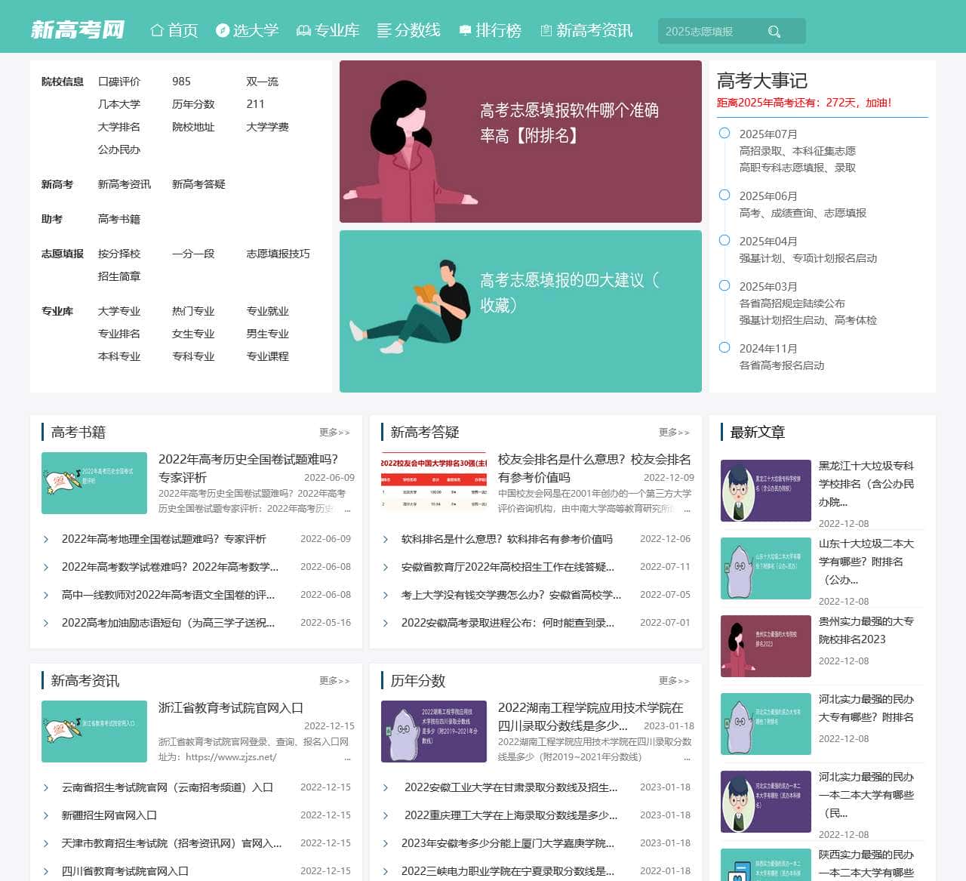Select the 排行榜 ranking icon
The height and width of the screenshot is (881, 966).
[463, 30]
